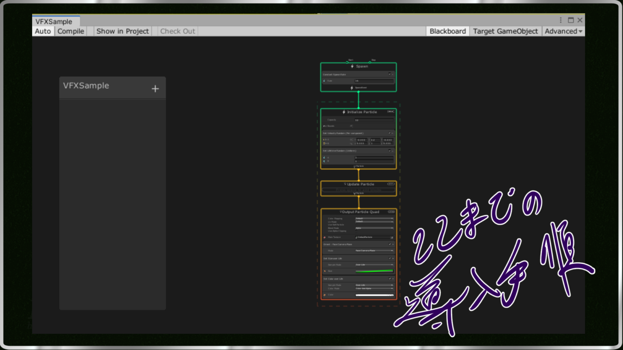The image size is (623, 350).
Task: Click the Start input port on Spawn
Action: click(347, 62)
